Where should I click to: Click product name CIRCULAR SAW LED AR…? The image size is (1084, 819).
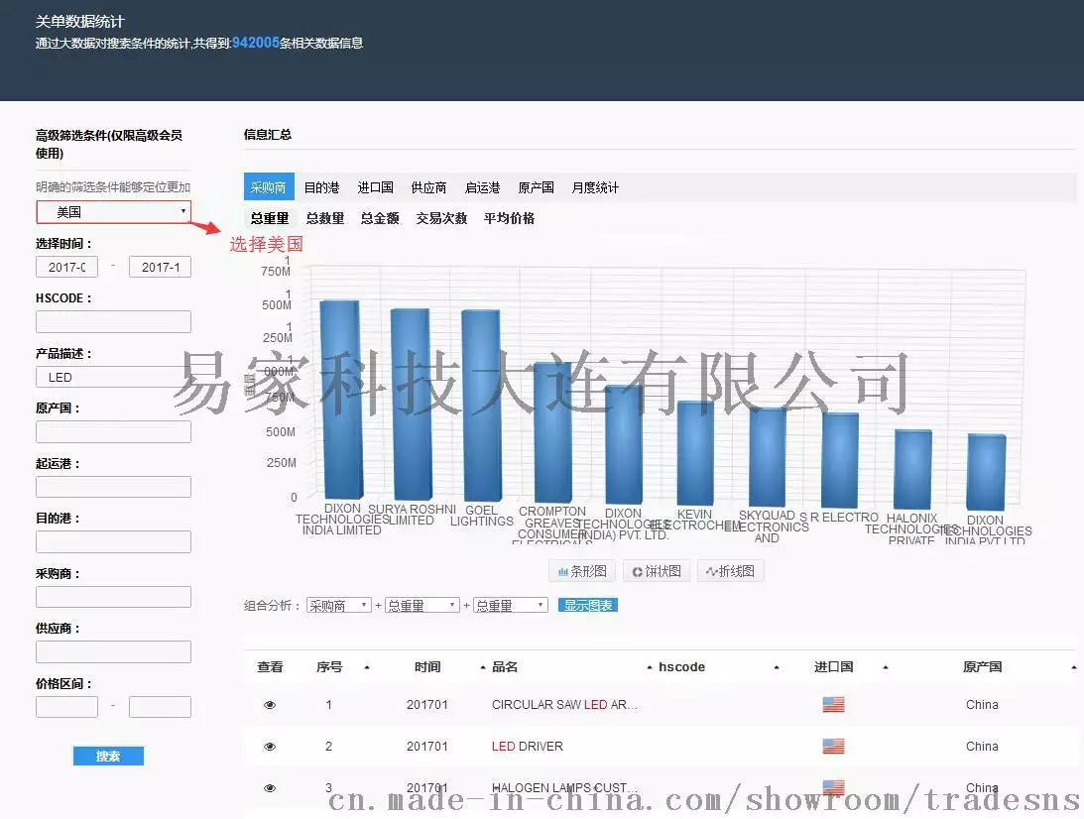click(x=564, y=705)
